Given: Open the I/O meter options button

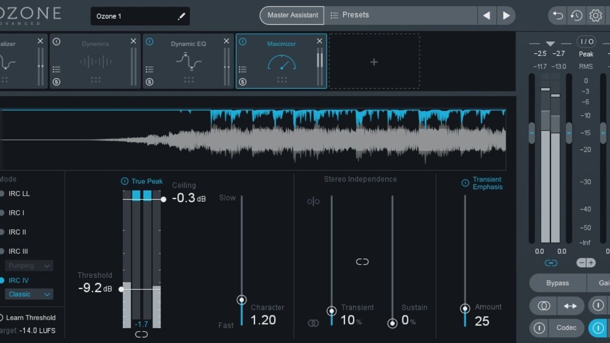Looking at the screenshot, I should point(586,42).
